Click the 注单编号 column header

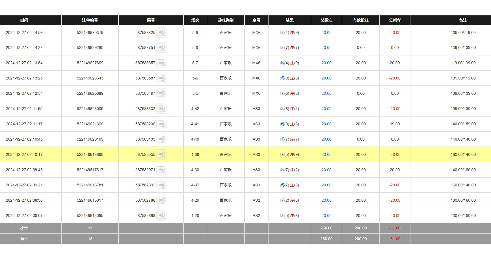(90, 20)
